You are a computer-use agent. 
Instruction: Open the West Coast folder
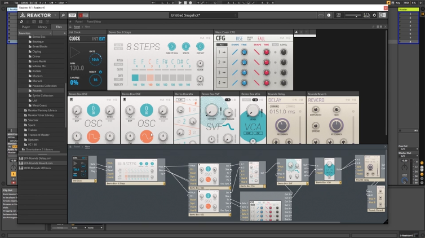(x=39, y=105)
